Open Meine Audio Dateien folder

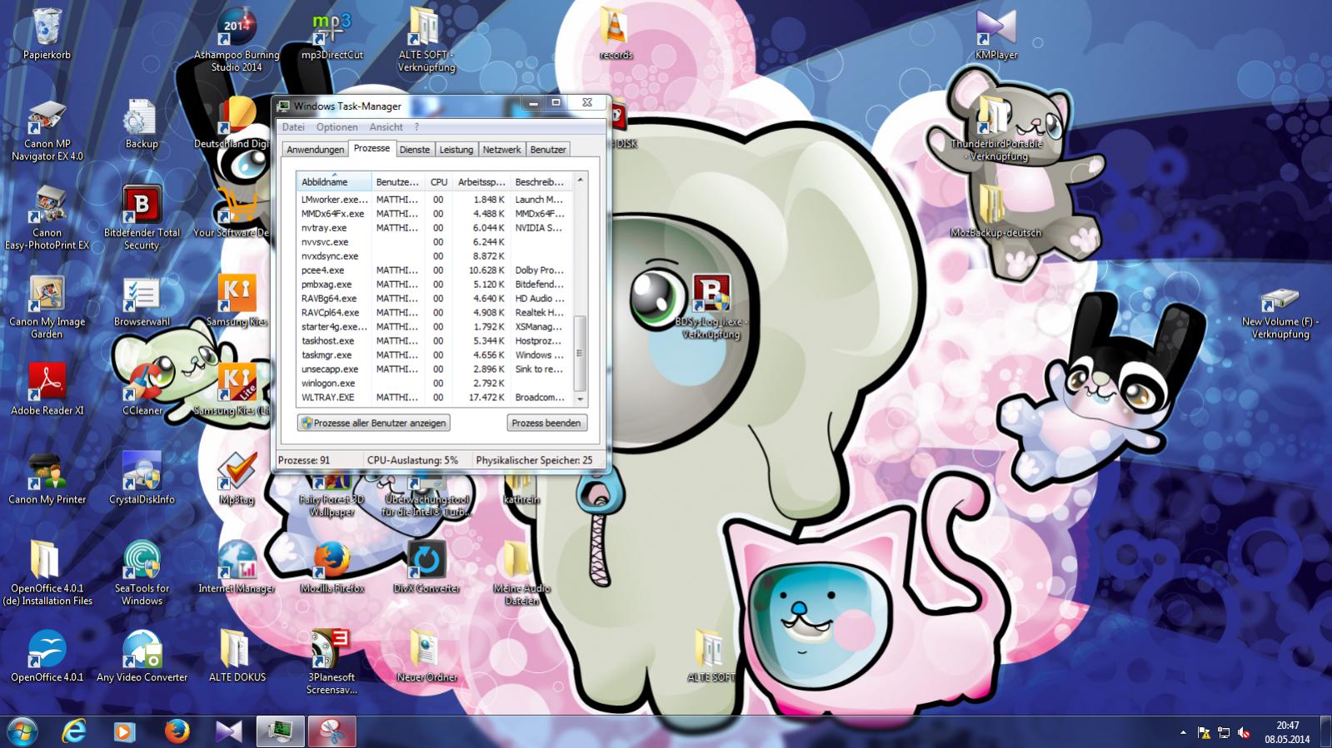pos(521,572)
